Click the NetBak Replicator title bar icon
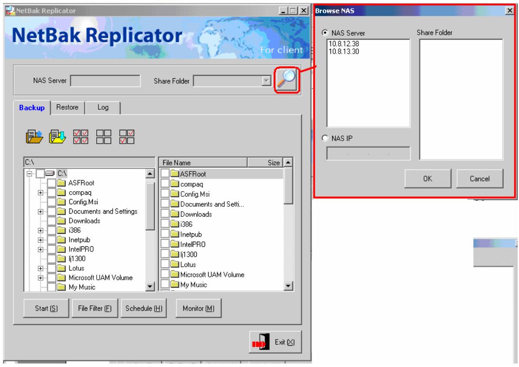Image resolution: width=519 pixels, height=367 pixels. click(10, 10)
